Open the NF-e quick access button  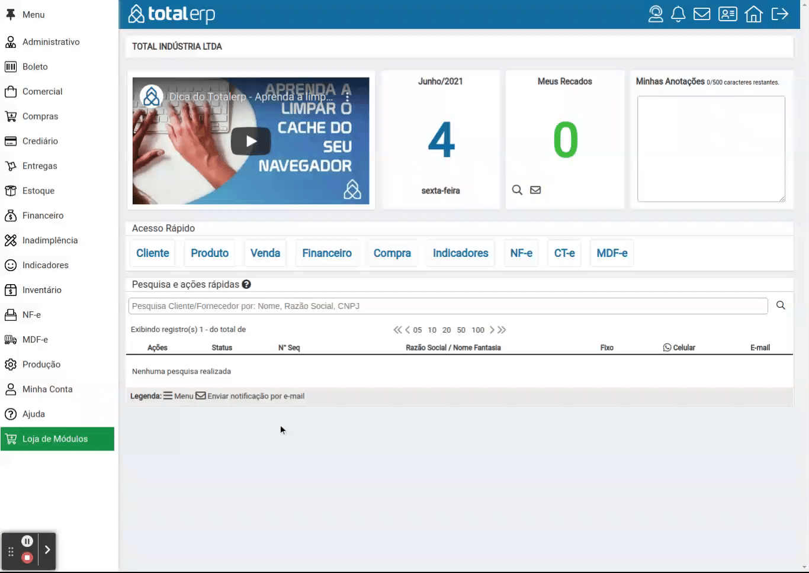(521, 253)
